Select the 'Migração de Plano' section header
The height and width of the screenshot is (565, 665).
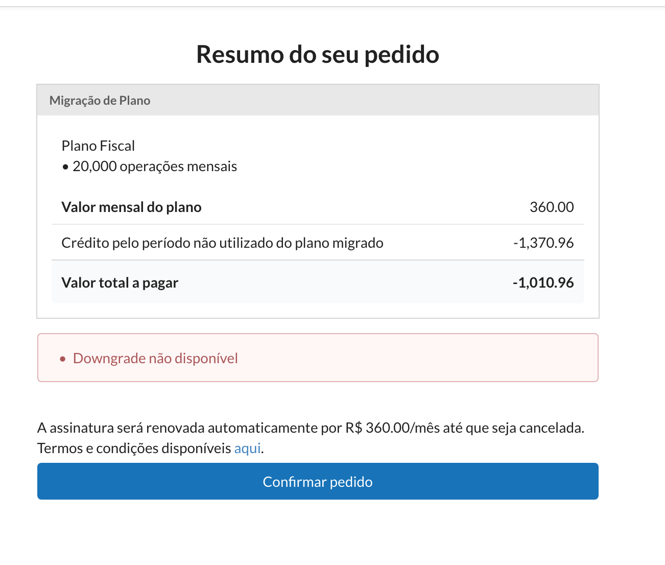pos(100,101)
